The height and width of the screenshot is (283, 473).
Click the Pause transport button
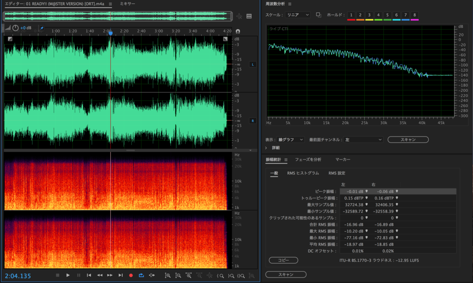[x=79, y=275]
